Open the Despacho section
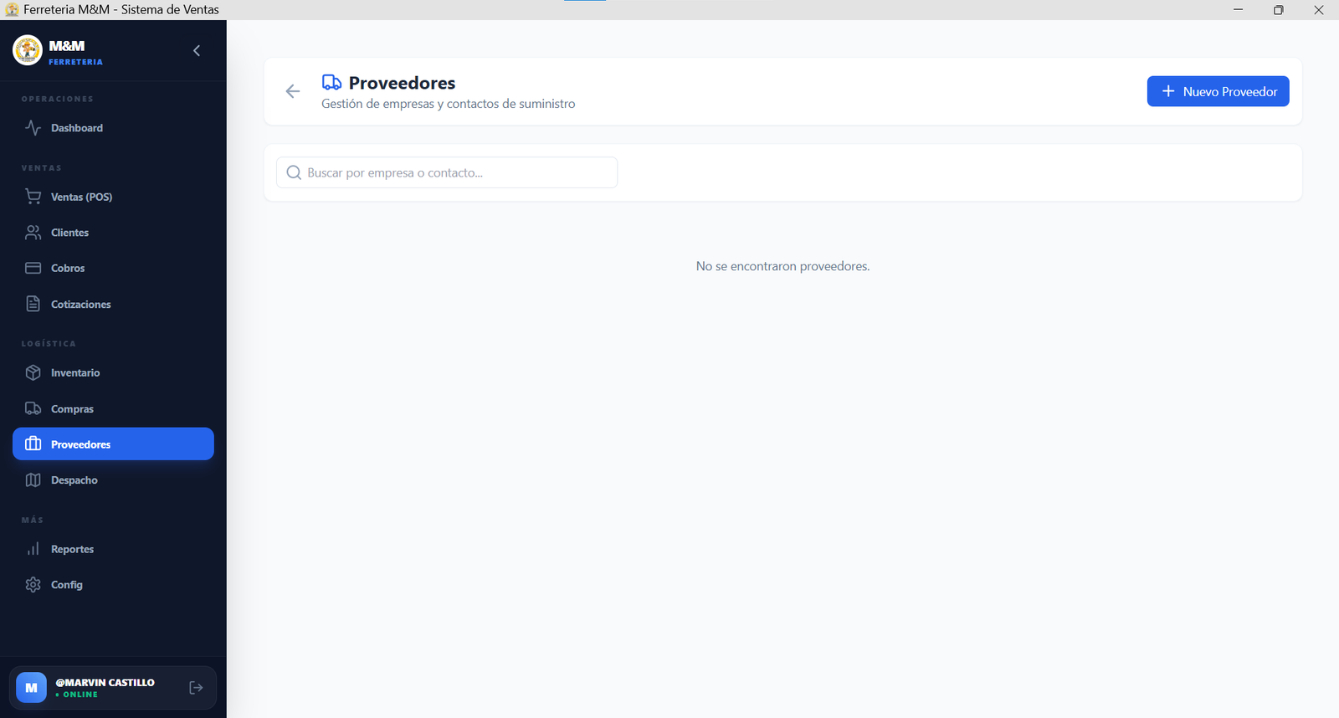Viewport: 1339px width, 718px height. coord(113,480)
